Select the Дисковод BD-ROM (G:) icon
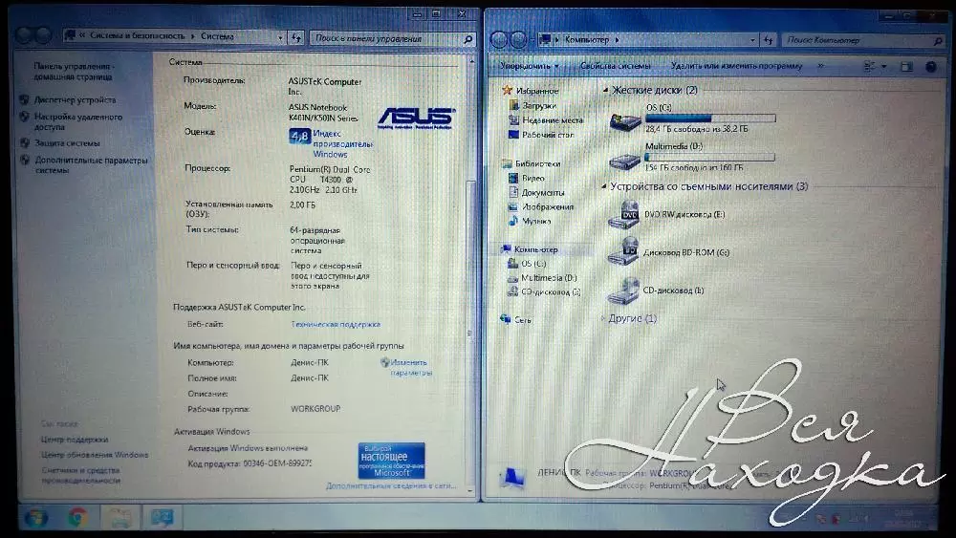 [x=627, y=252]
